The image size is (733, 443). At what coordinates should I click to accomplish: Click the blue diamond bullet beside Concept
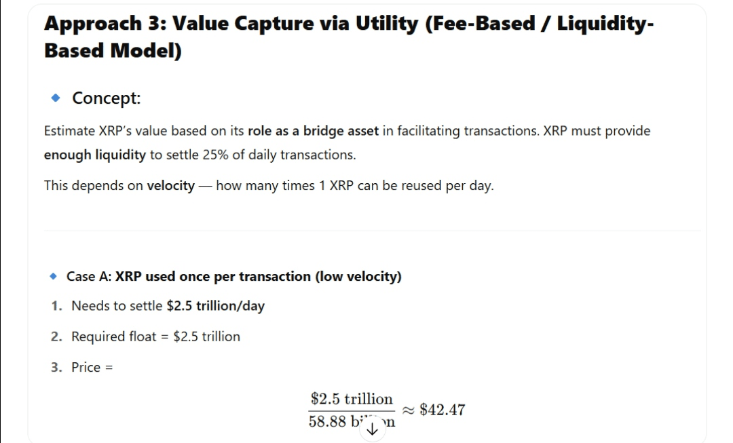56,98
